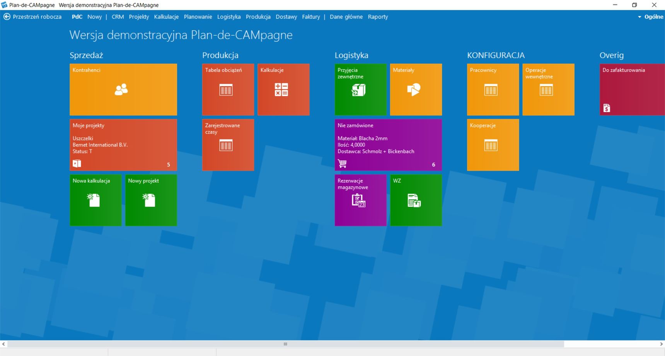Open the CRM menu
The image size is (665, 356).
tap(118, 17)
